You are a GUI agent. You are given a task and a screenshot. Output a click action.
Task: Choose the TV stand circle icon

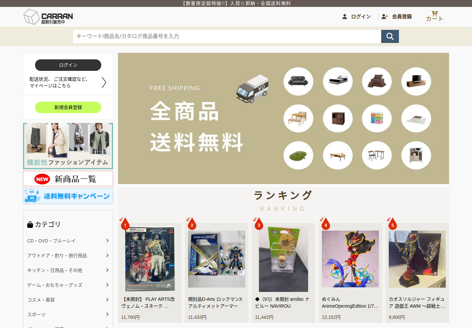pyautogui.click(x=416, y=81)
